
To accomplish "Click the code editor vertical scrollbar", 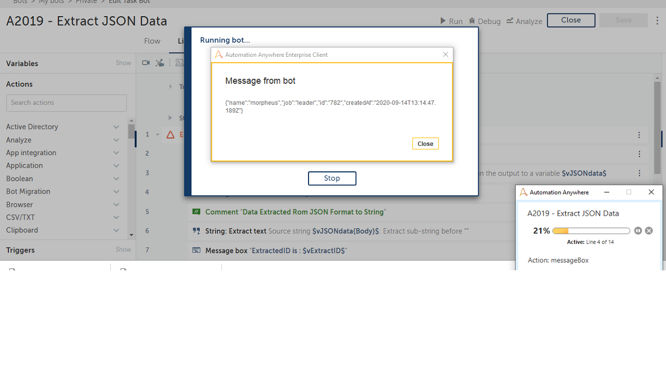I will (x=657, y=128).
